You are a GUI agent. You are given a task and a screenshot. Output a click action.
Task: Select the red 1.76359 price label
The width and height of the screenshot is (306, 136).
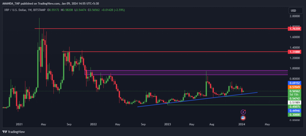(x=294, y=29)
